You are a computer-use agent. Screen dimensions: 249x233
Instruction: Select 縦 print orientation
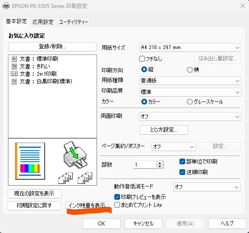coord(144,70)
